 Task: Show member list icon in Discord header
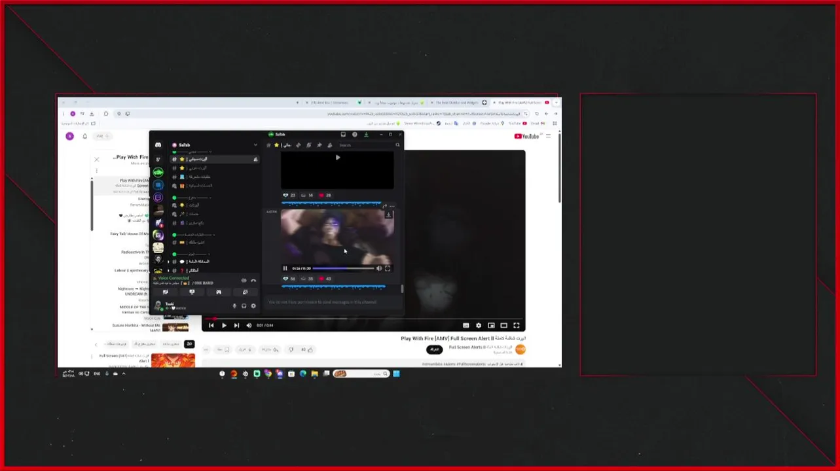(x=329, y=145)
